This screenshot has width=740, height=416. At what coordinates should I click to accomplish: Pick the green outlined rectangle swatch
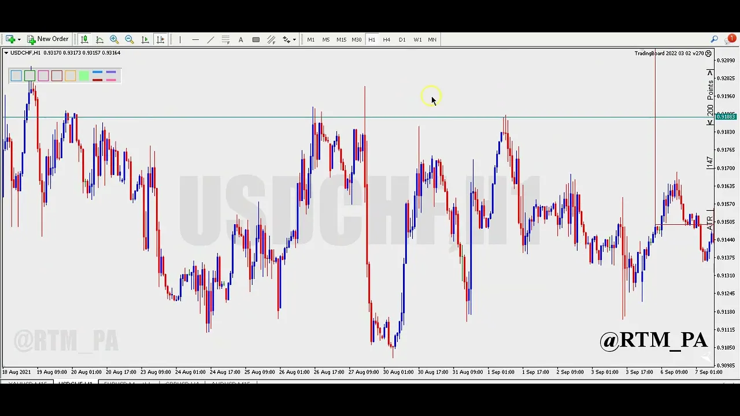point(29,76)
